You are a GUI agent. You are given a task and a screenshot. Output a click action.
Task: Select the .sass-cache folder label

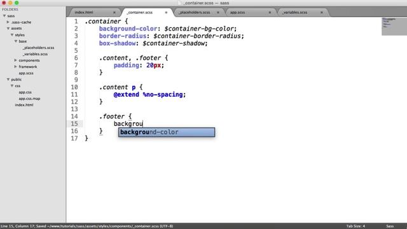click(21, 22)
